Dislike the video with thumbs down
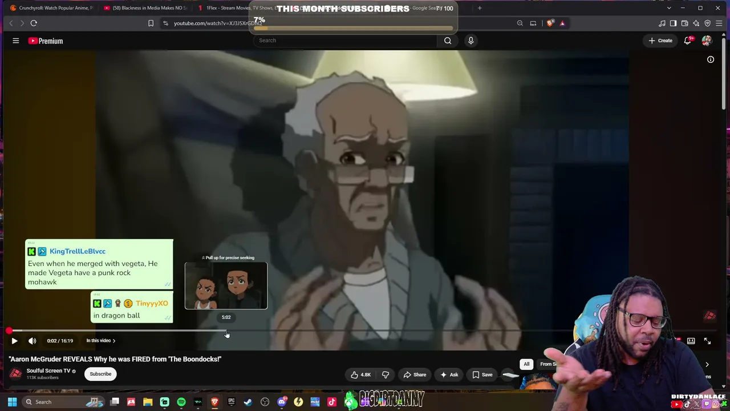The width and height of the screenshot is (730, 411). (386, 374)
